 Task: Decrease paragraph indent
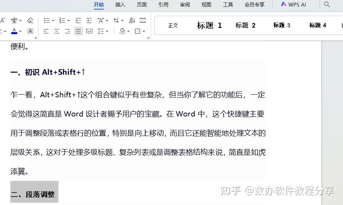[x=78, y=20]
